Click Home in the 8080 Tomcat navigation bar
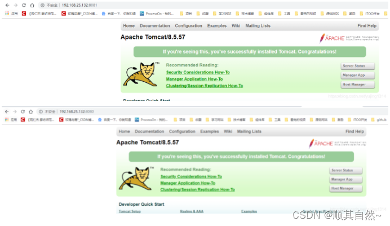The height and width of the screenshot is (226, 390). [x=124, y=131]
